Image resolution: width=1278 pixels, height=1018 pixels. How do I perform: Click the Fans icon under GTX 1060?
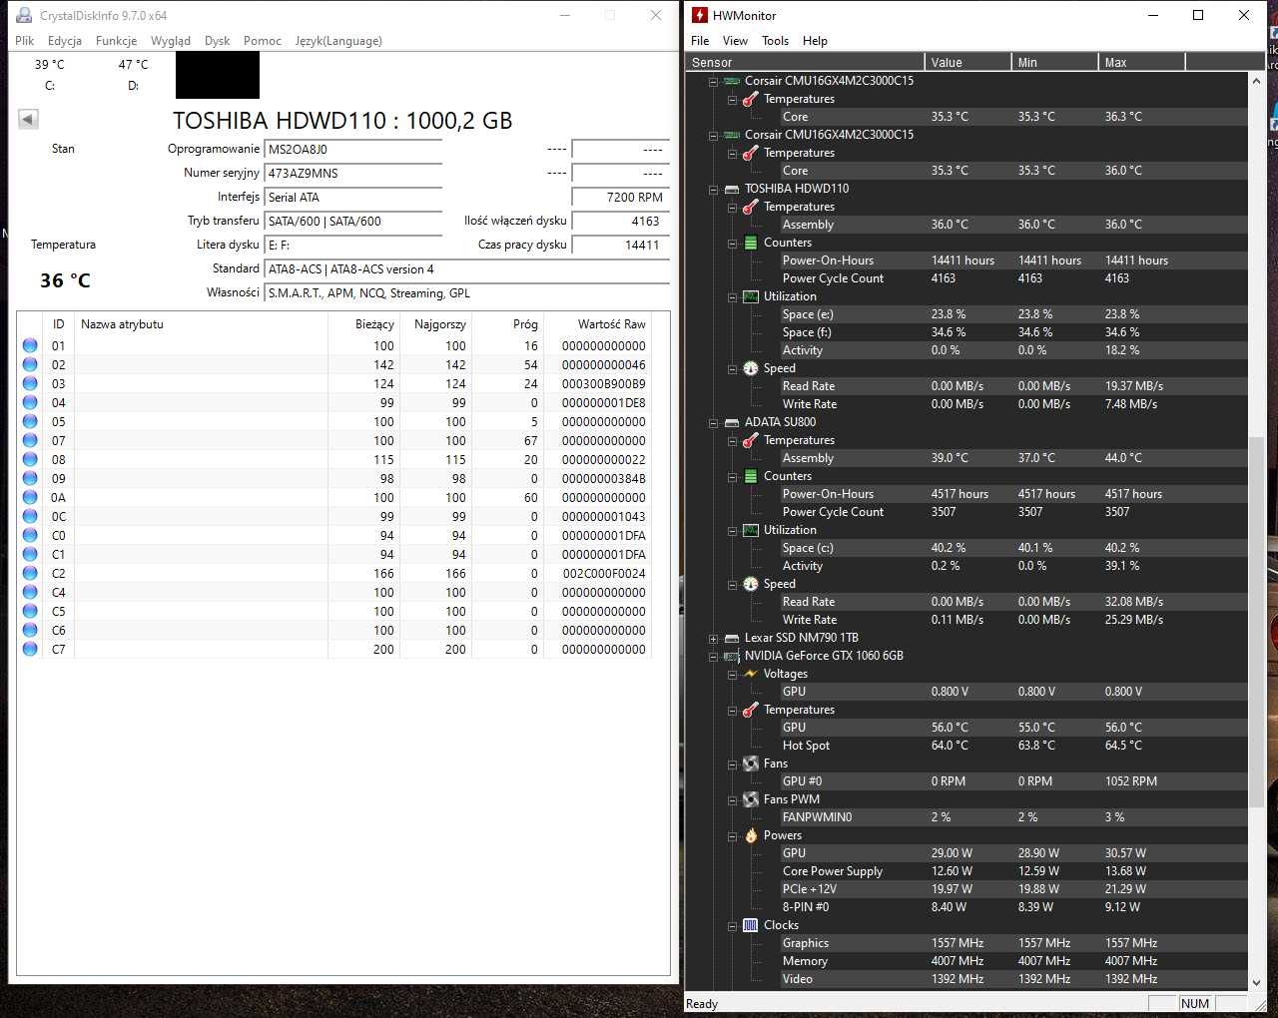click(750, 763)
